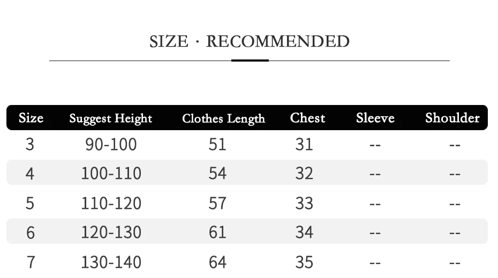Screen dimensions: 498x278
Task: Select size 3 in the first row
Action: coord(30,145)
